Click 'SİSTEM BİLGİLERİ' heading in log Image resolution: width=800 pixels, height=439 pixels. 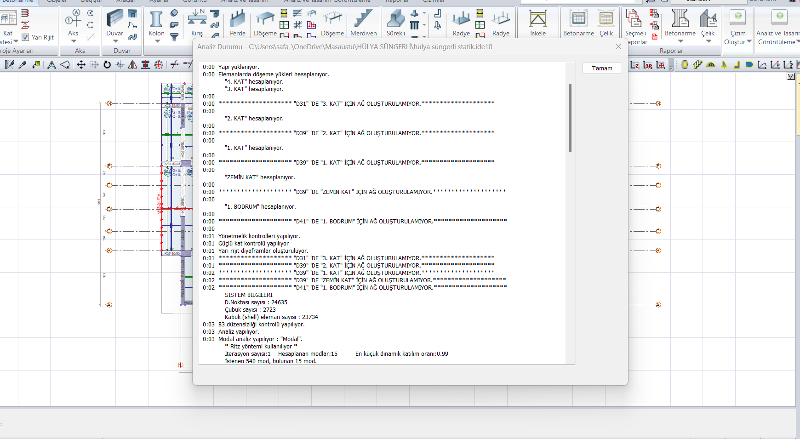tap(248, 295)
